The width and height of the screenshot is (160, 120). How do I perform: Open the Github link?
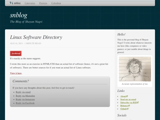coord(123,109)
